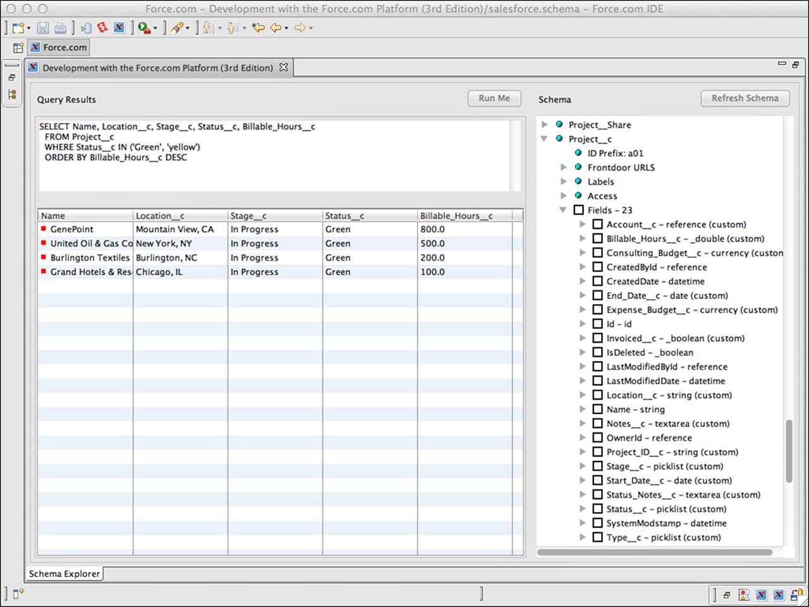Viewport: 809px width, 607px height.
Task: Expand the Stage__c picklist field
Action: tap(583, 466)
